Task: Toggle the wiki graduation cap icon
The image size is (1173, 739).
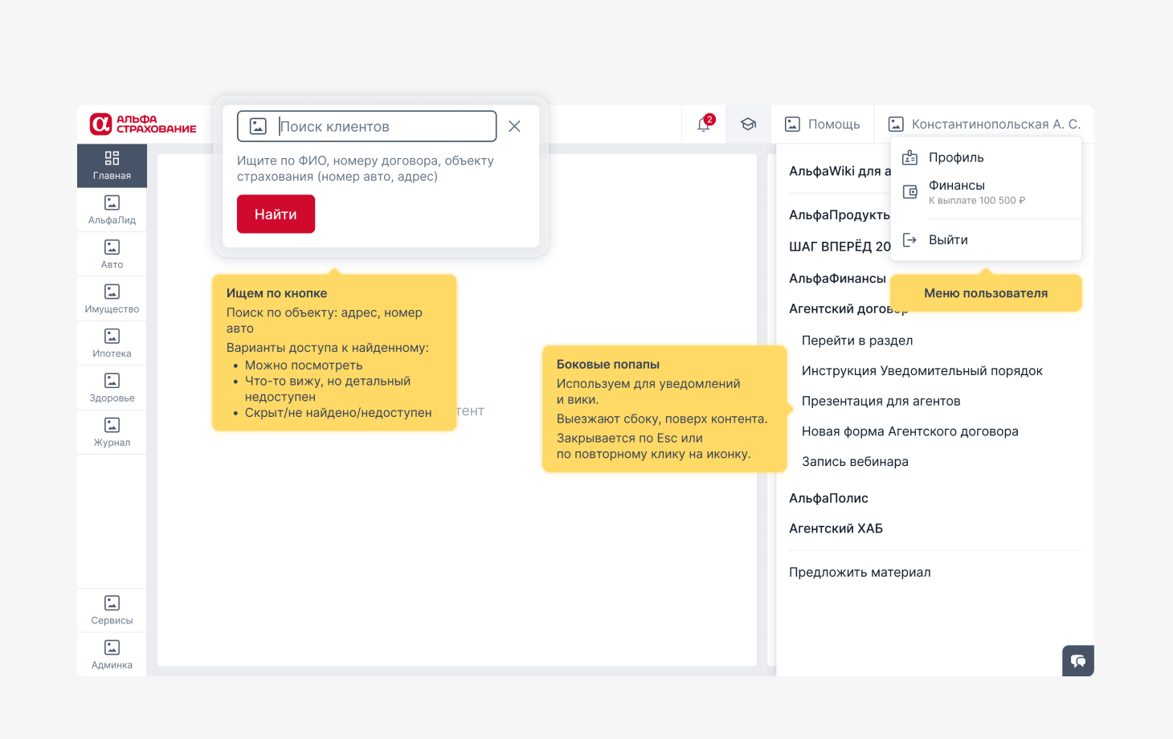Action: coord(748,124)
